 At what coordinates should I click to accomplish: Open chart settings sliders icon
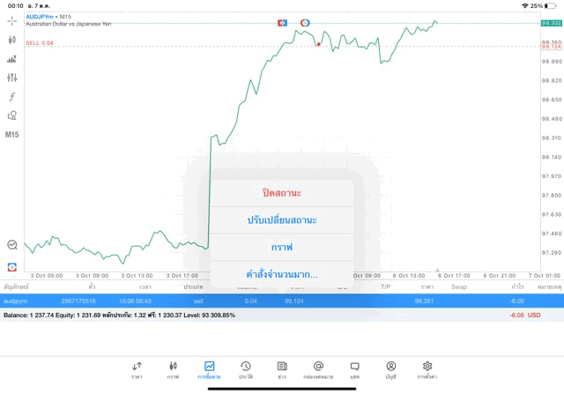pos(11,78)
